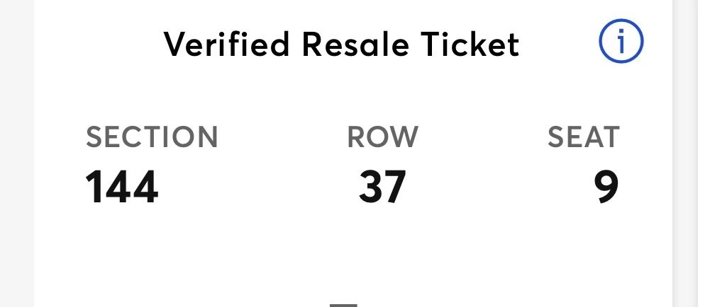Click the digit "3" in row 37
Screen dimensions: 710x307
click(371, 187)
